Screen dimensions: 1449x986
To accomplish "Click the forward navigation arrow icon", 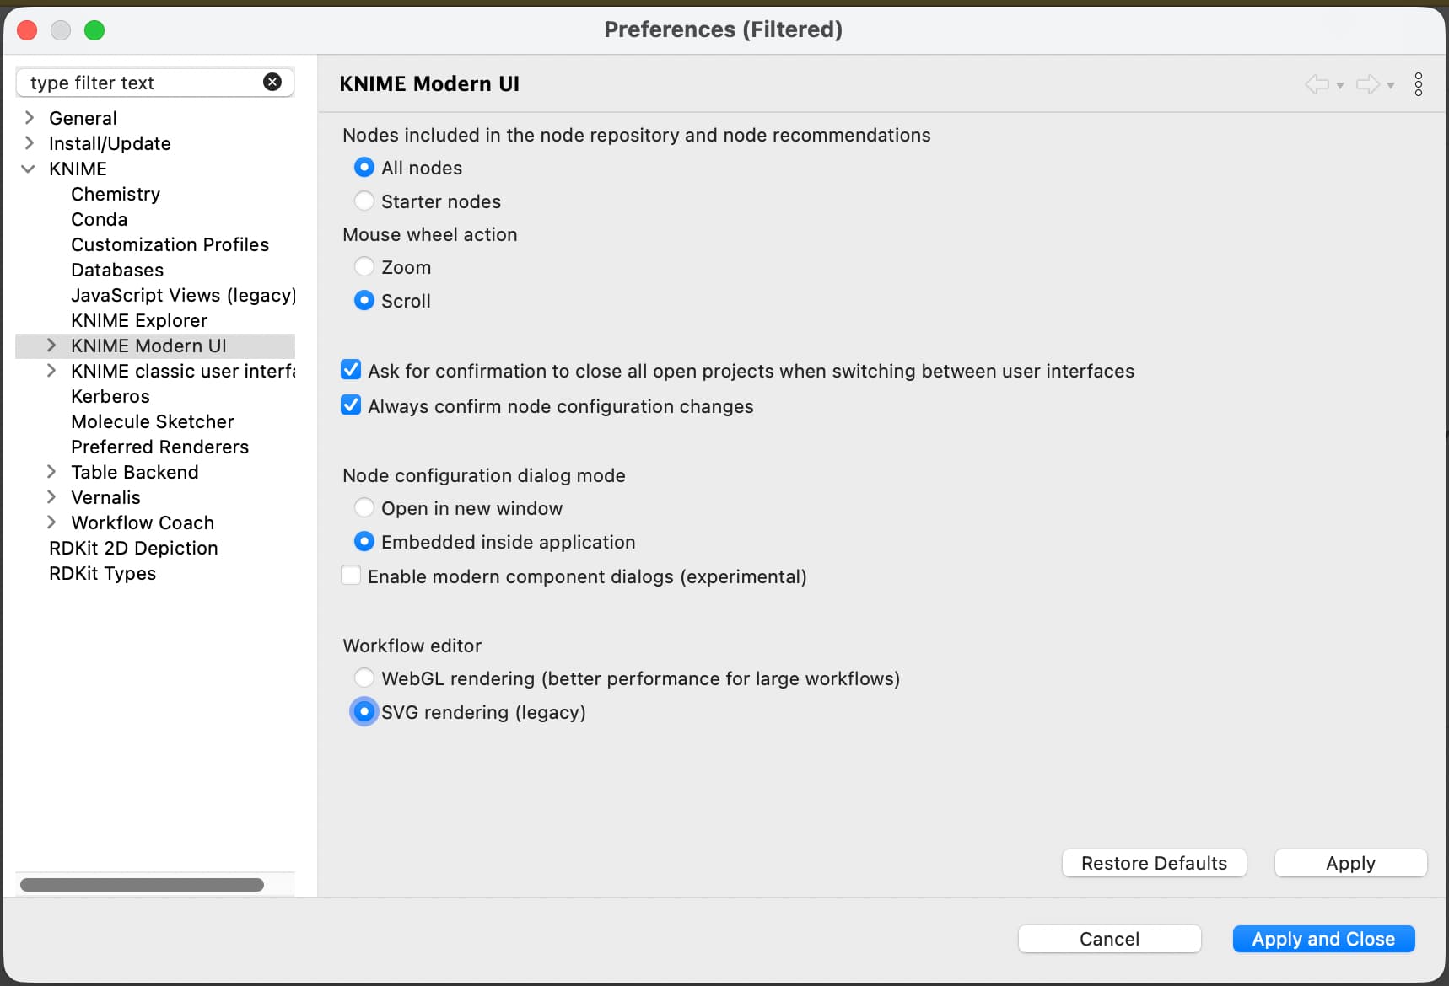I will [1367, 84].
